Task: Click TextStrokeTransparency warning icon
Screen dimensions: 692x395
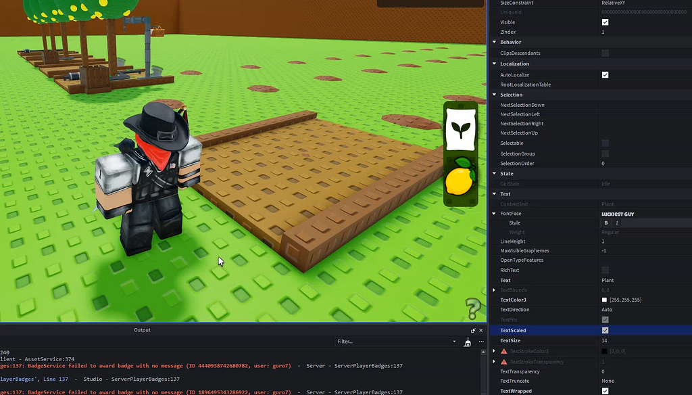Action: click(503, 362)
